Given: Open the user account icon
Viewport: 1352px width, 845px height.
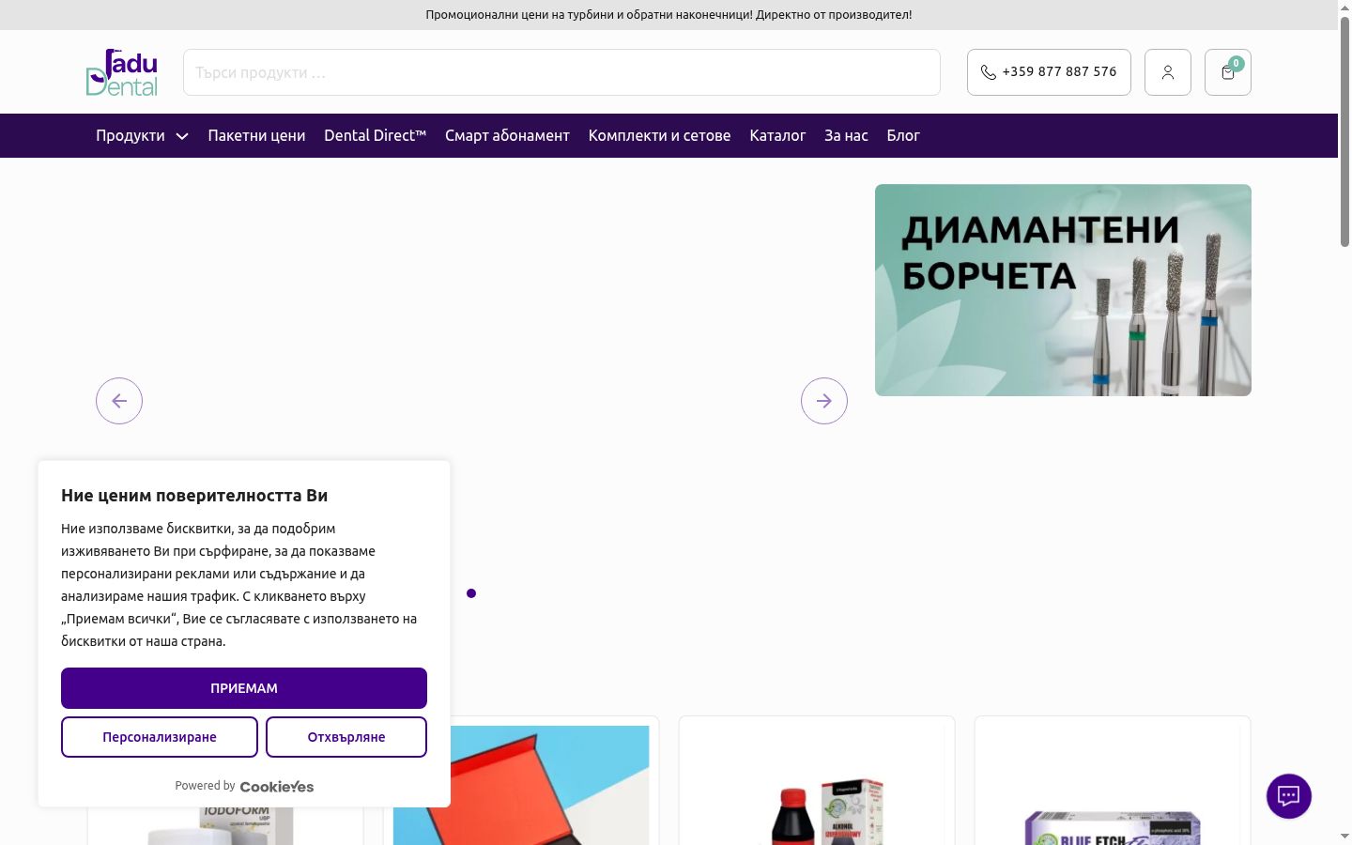Looking at the screenshot, I should pyautogui.click(x=1168, y=72).
